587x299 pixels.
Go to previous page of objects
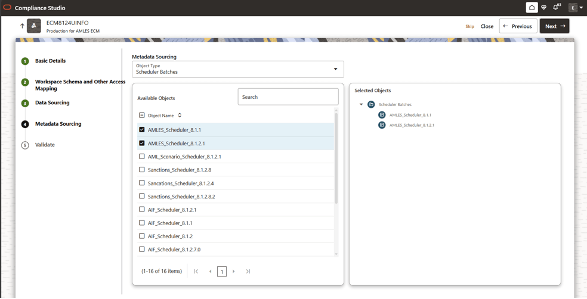(210, 272)
